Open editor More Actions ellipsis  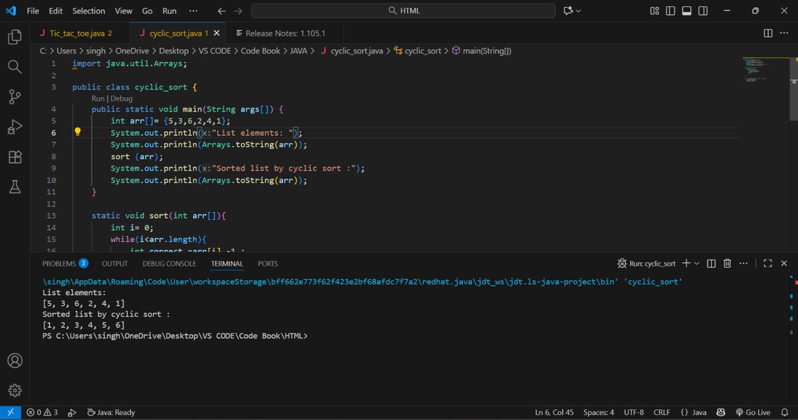(x=785, y=33)
